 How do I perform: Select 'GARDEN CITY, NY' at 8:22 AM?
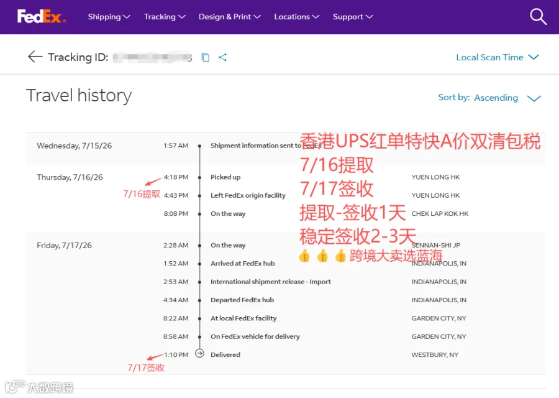pyautogui.click(x=439, y=318)
